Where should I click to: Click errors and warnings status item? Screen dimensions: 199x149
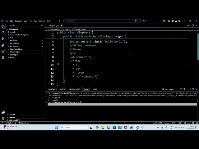[9, 123]
